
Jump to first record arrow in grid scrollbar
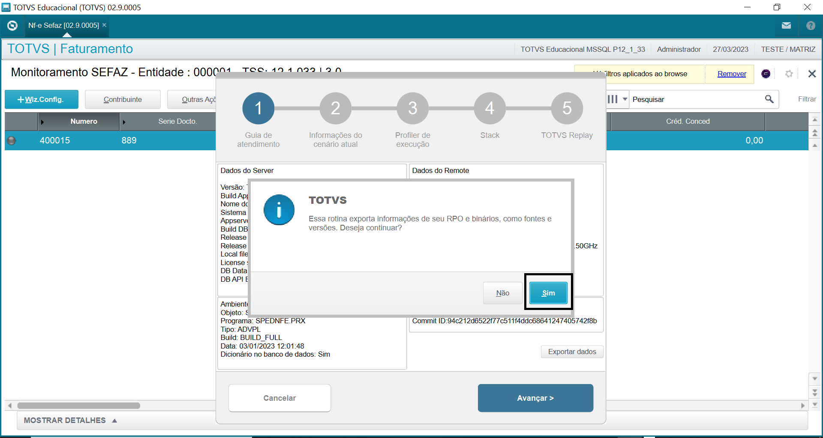tap(815, 120)
